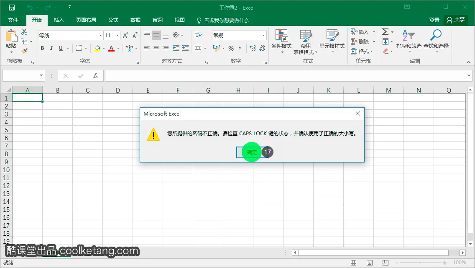Click decrease decimal icon
Image resolution: width=475 pixels, height=268 pixels.
pyautogui.click(x=262, y=48)
